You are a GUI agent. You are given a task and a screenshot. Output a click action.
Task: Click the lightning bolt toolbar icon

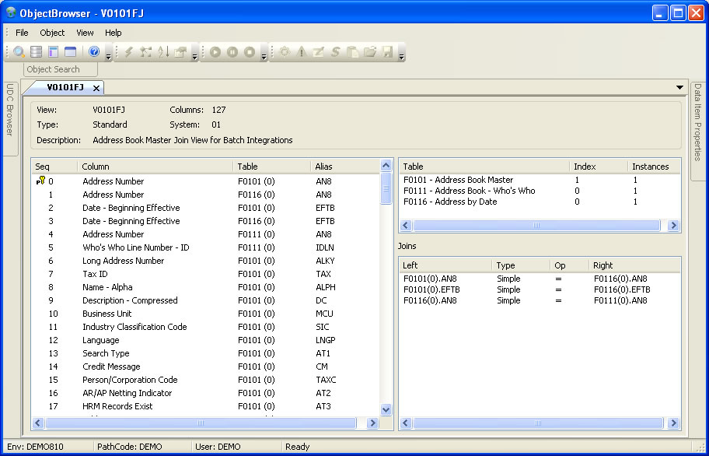coord(129,52)
